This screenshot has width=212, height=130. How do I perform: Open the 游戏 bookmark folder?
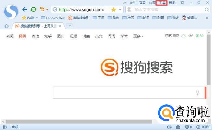pyautogui.click(x=173, y=18)
